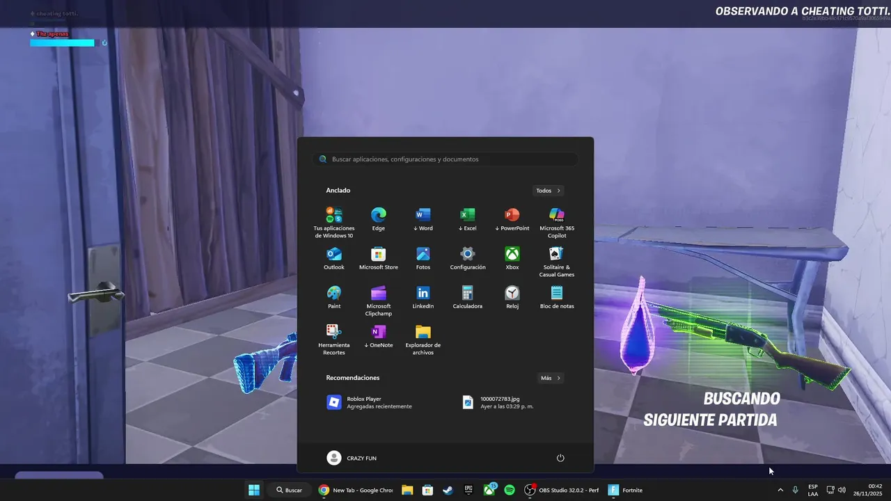The image size is (891, 501).
Task: Open the volume speaker tray icon
Action: 842,490
